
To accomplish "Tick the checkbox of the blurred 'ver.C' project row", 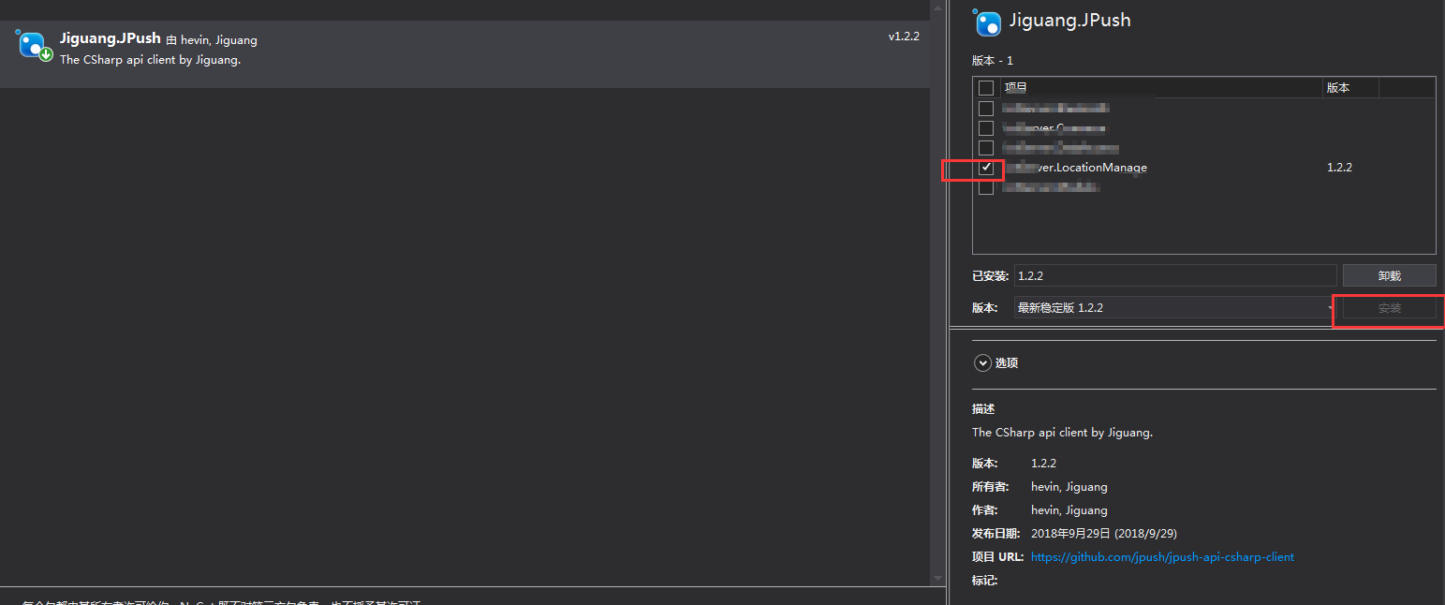I will pyautogui.click(x=986, y=127).
